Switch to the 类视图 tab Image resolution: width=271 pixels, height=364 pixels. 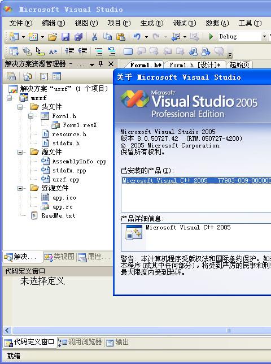pos(60,257)
